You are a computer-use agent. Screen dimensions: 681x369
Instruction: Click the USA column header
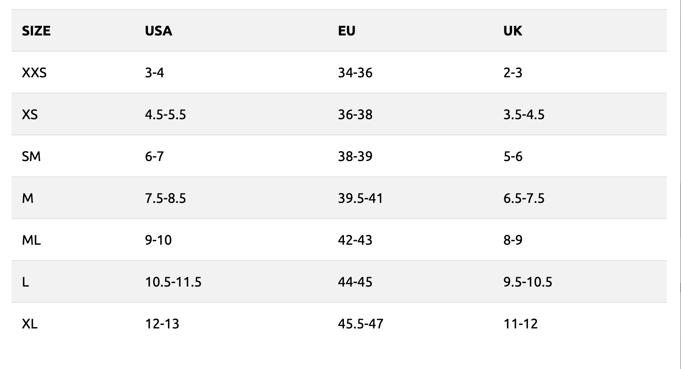158,31
